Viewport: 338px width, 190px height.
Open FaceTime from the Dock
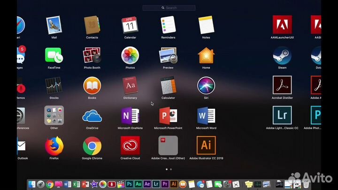coord(218,184)
